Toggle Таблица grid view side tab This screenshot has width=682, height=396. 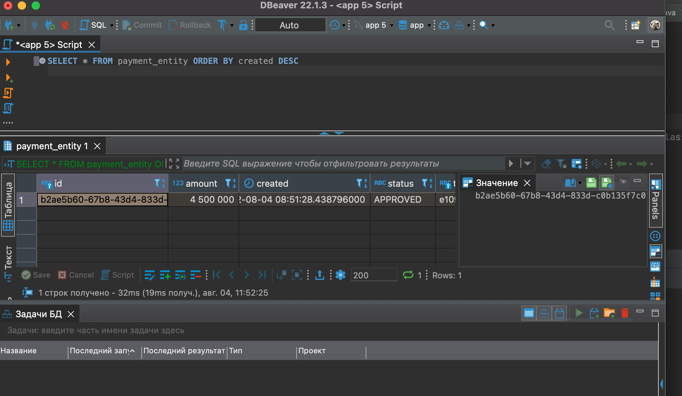(8, 205)
